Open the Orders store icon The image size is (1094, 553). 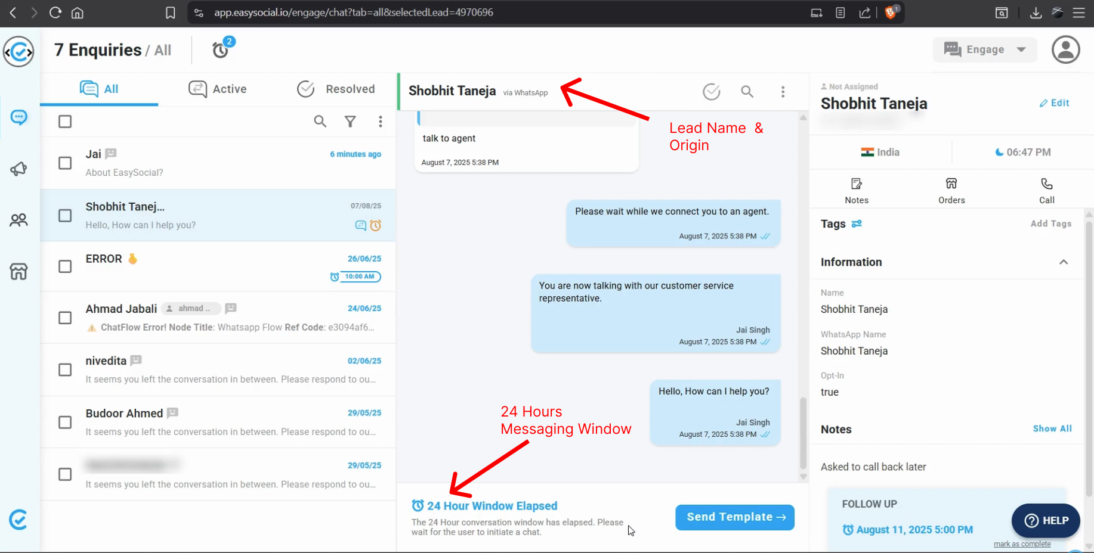click(x=951, y=190)
